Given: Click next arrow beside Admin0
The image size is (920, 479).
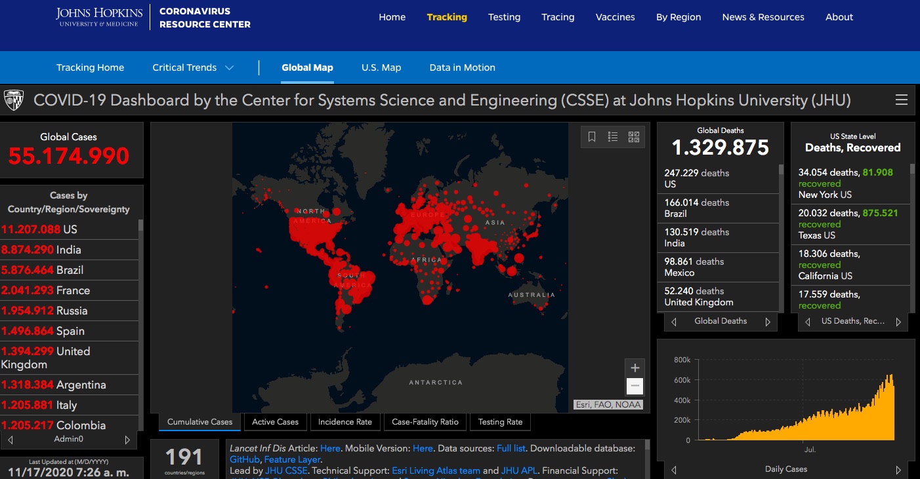Looking at the screenshot, I should pos(127,440).
